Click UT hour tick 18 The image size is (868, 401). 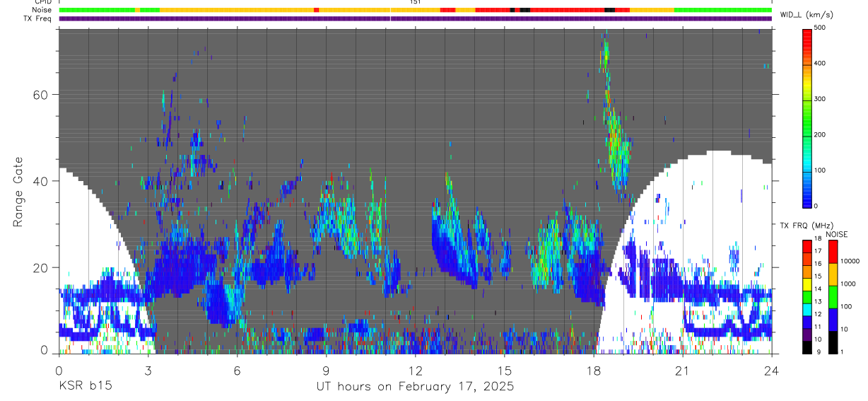click(x=594, y=370)
